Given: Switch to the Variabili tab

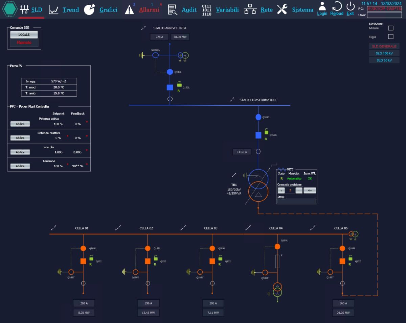Looking at the screenshot, I should point(221,10).
